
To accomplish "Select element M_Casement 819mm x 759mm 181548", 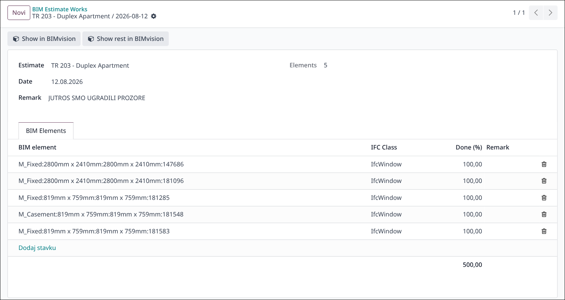I will 101,214.
